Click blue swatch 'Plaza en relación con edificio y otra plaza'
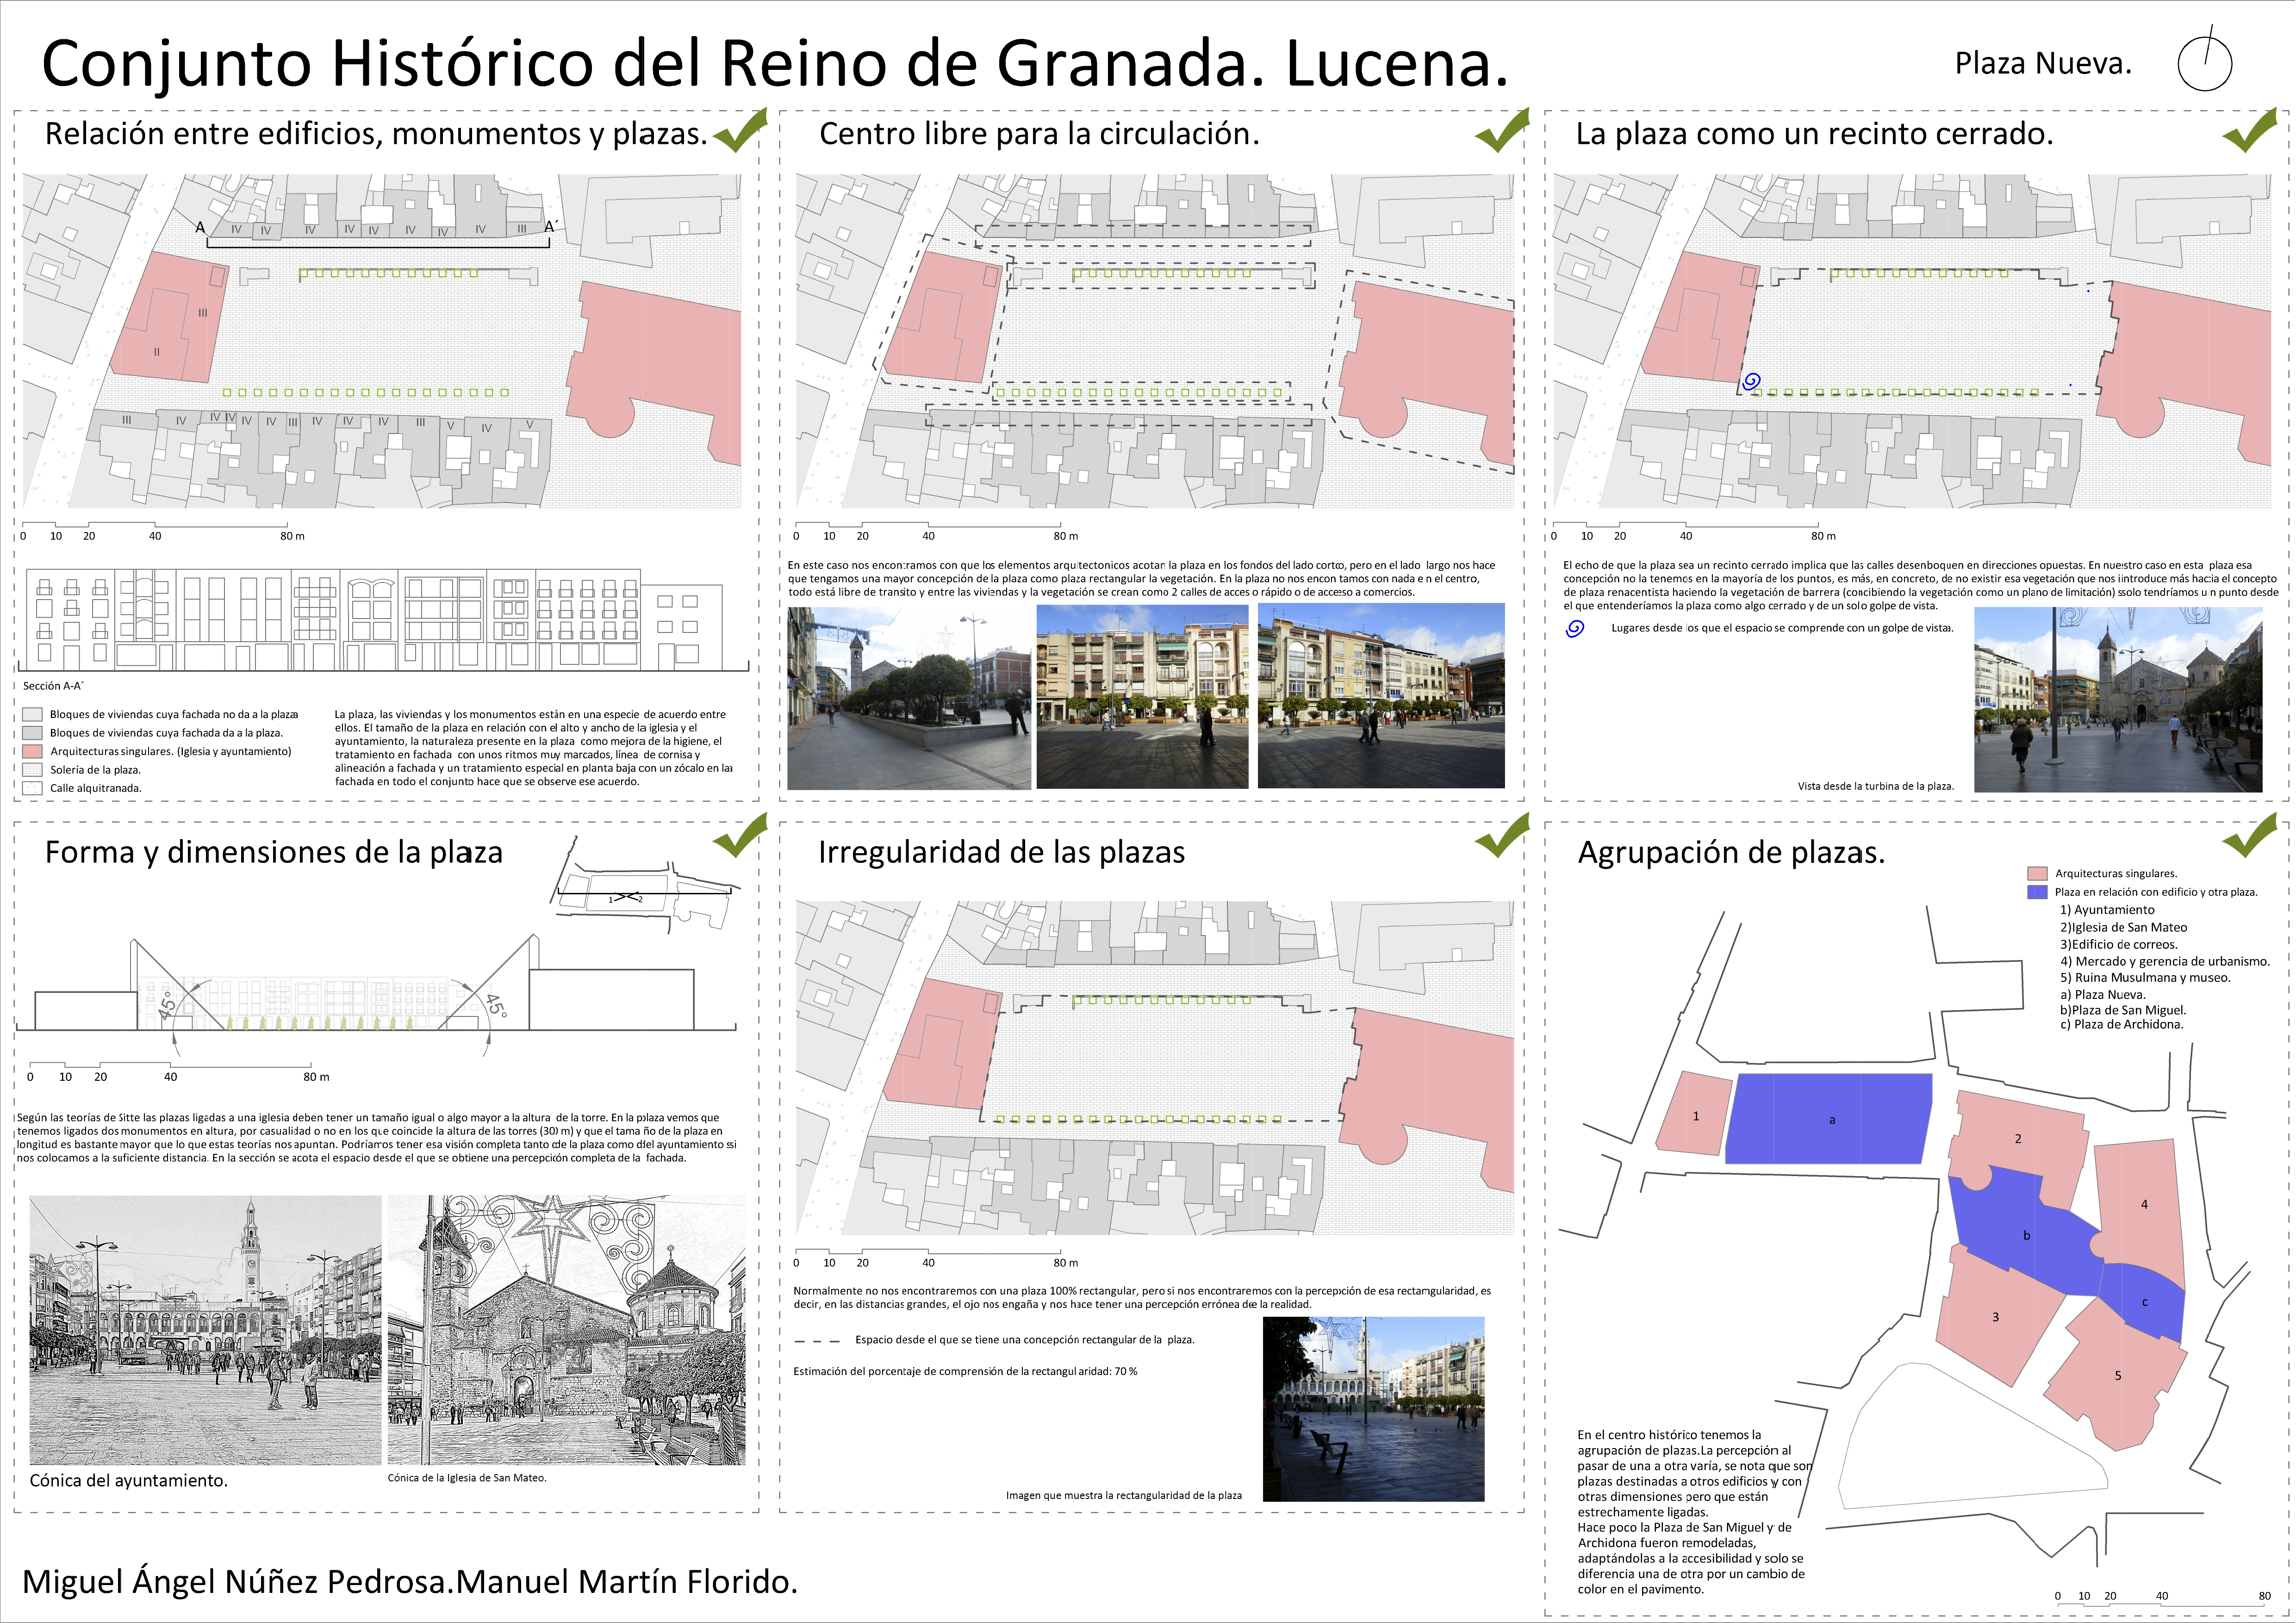 pos(2037,892)
